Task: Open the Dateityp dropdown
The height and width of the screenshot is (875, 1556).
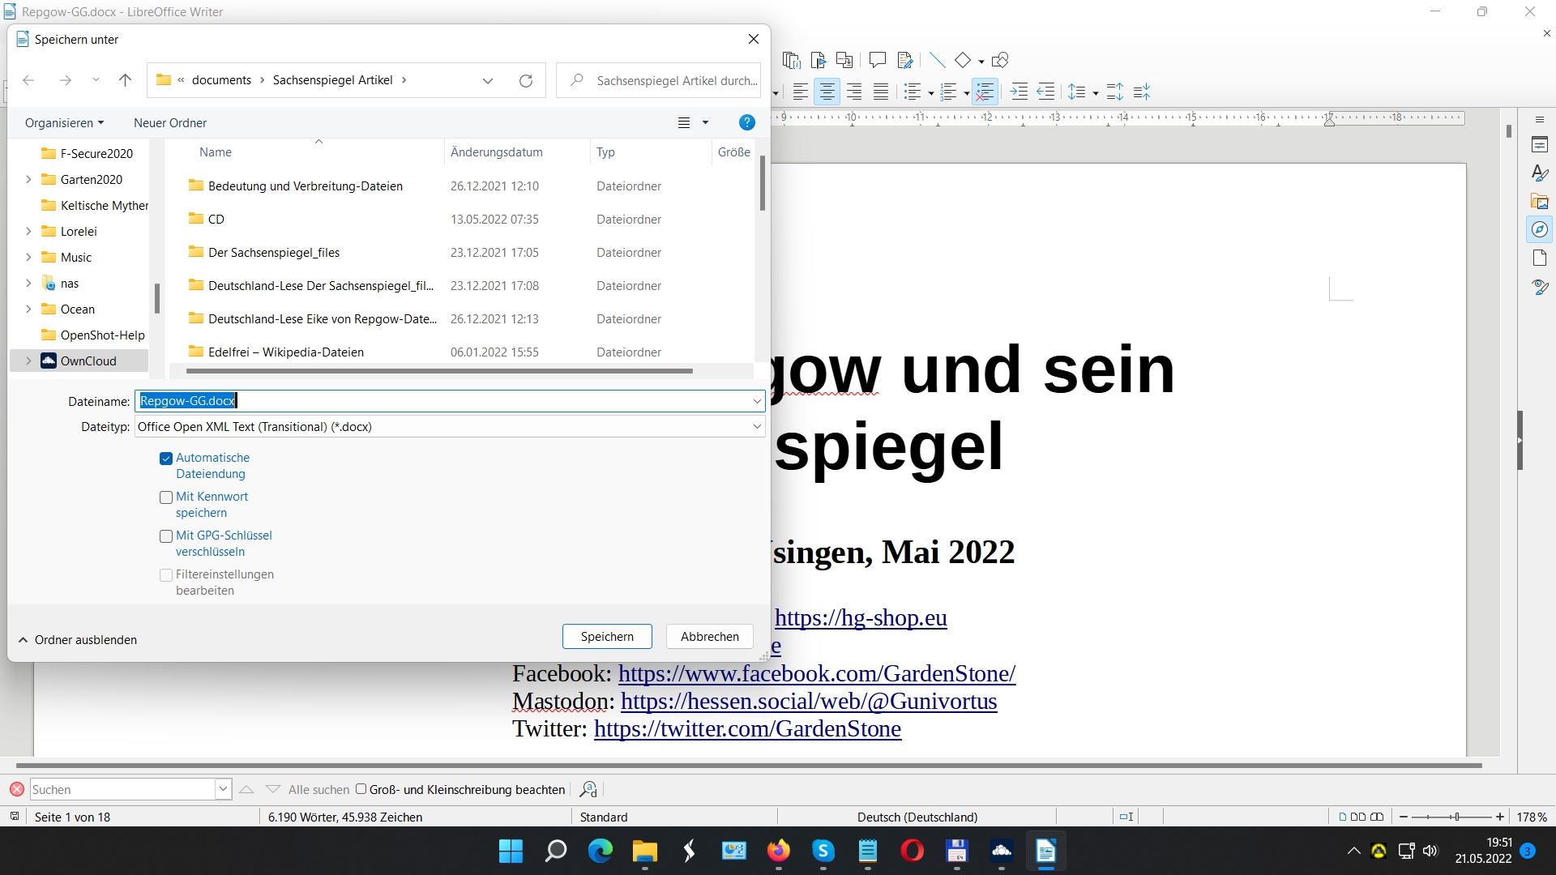Action: click(x=757, y=427)
